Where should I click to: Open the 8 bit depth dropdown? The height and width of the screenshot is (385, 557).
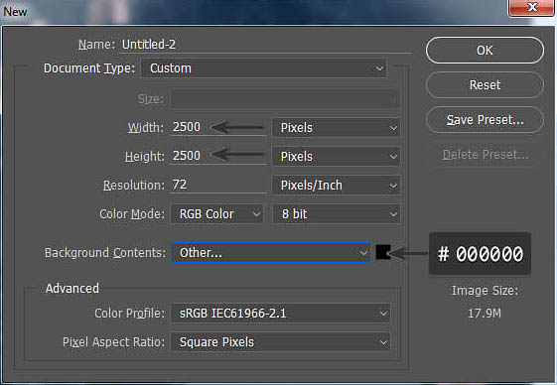pyautogui.click(x=336, y=214)
